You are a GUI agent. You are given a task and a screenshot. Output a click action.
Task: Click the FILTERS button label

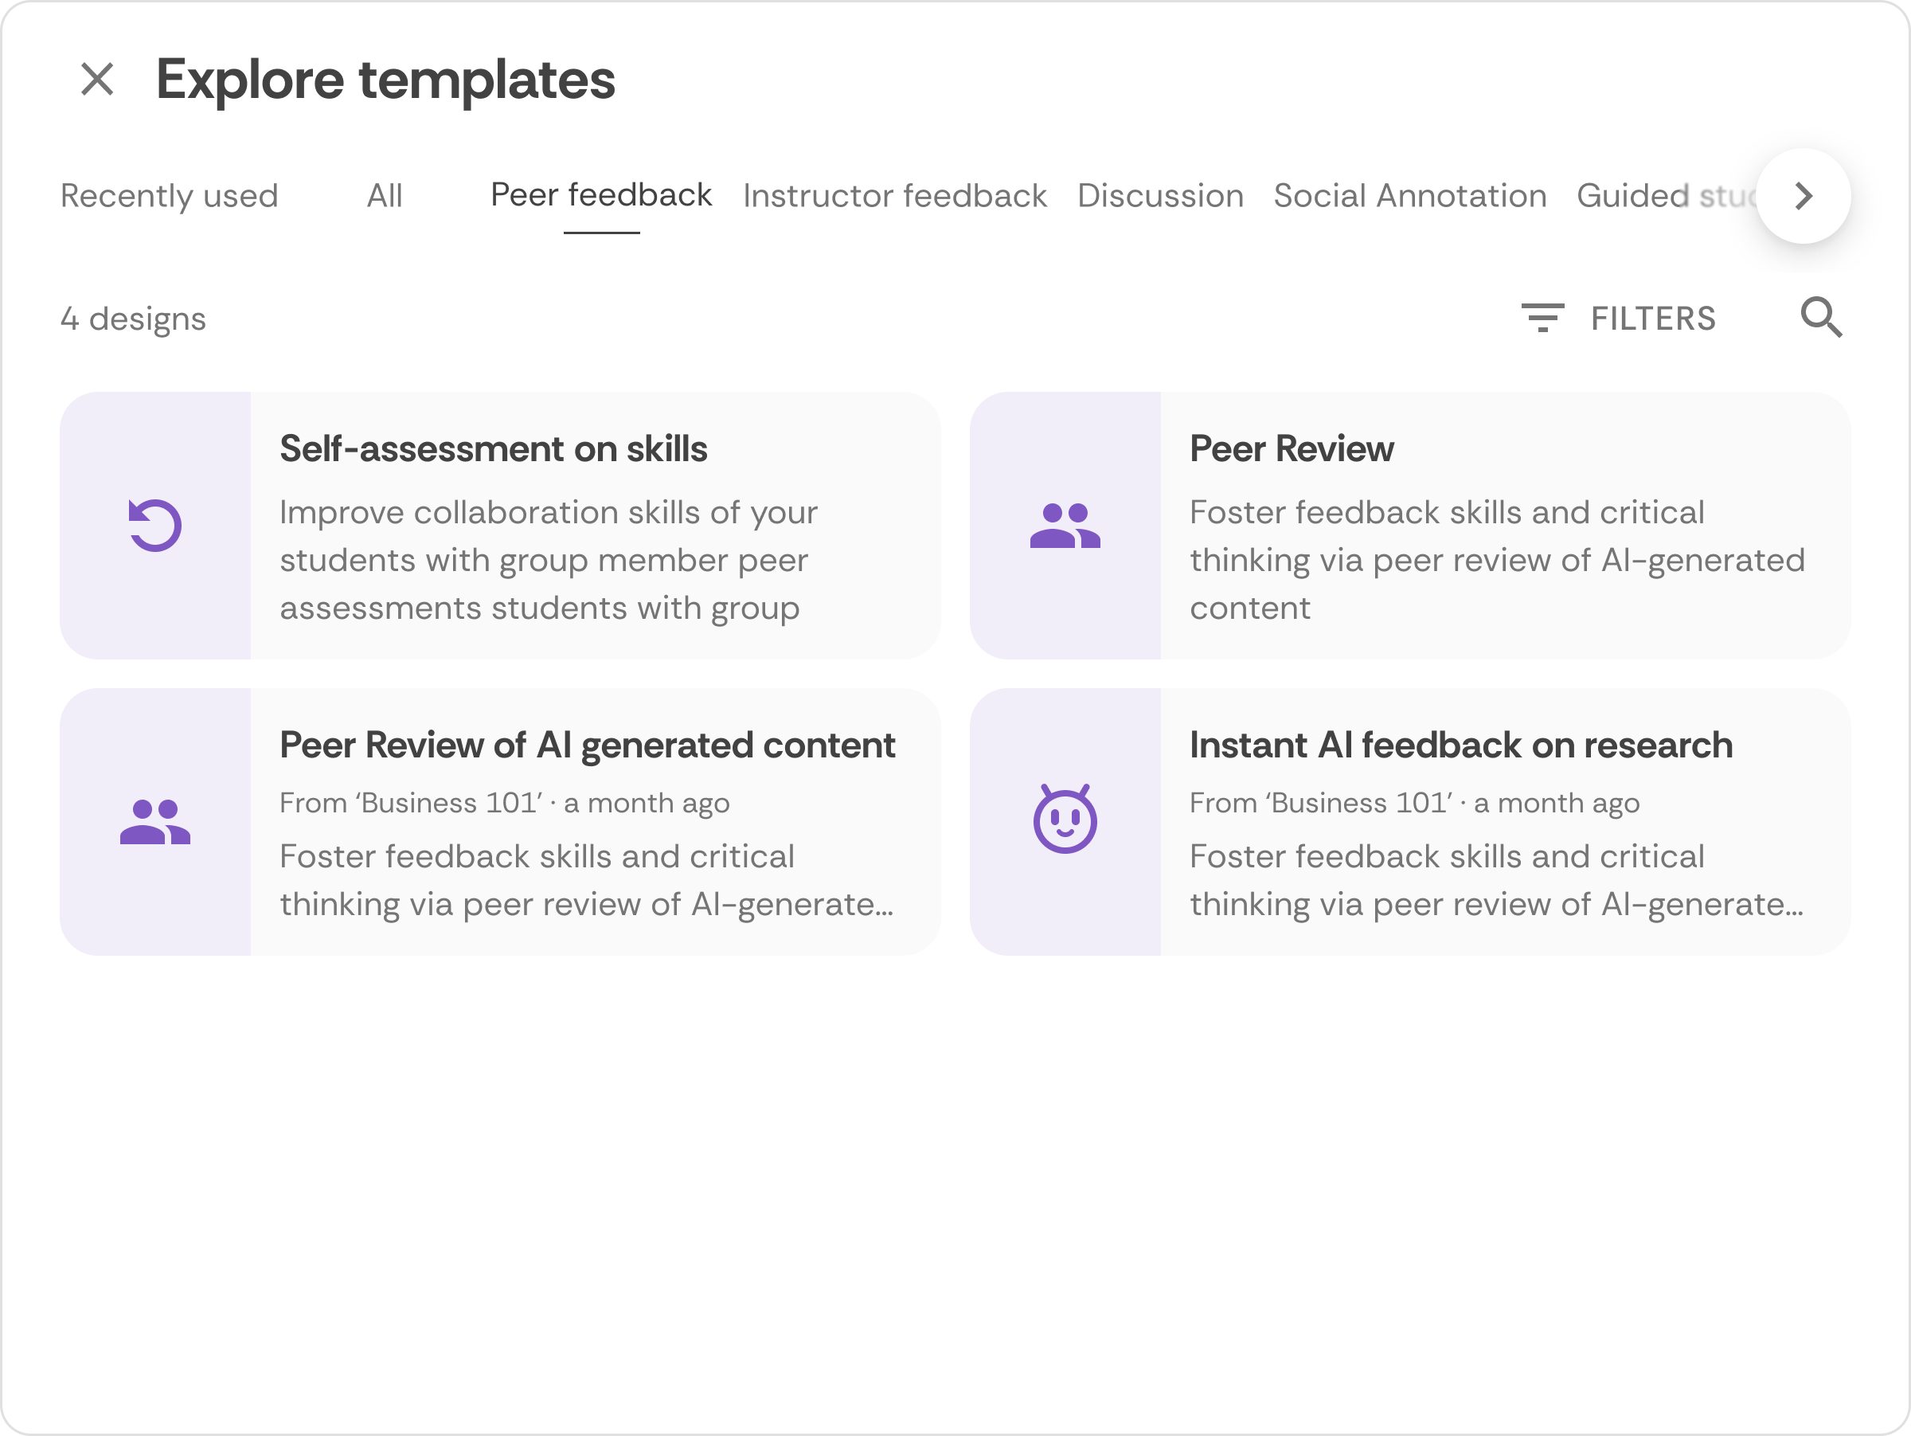point(1653,319)
